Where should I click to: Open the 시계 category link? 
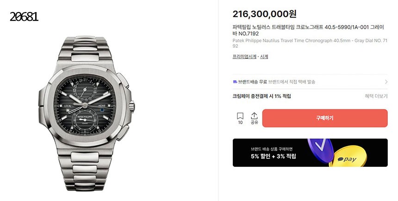coord(264,57)
